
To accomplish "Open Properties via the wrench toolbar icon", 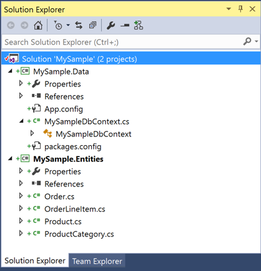I will (111, 26).
